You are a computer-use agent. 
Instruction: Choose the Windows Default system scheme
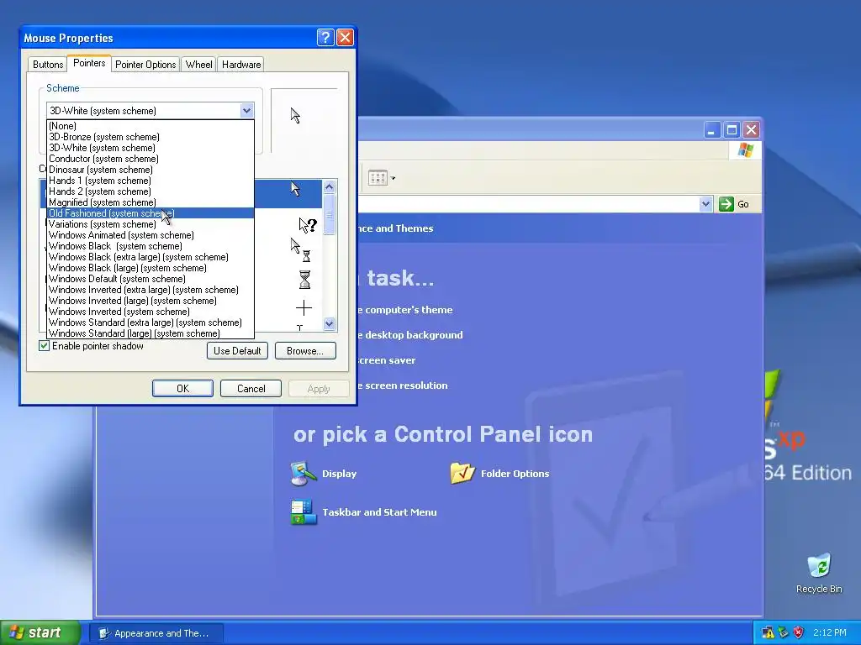point(150,279)
